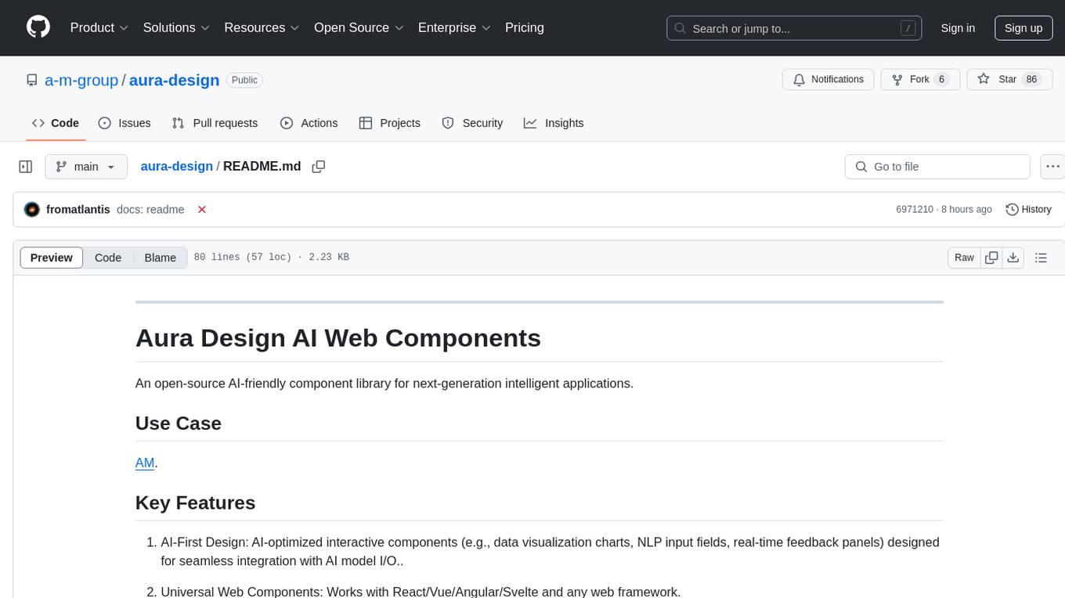
Task: Switch to the Issues tab
Action: (x=125, y=123)
